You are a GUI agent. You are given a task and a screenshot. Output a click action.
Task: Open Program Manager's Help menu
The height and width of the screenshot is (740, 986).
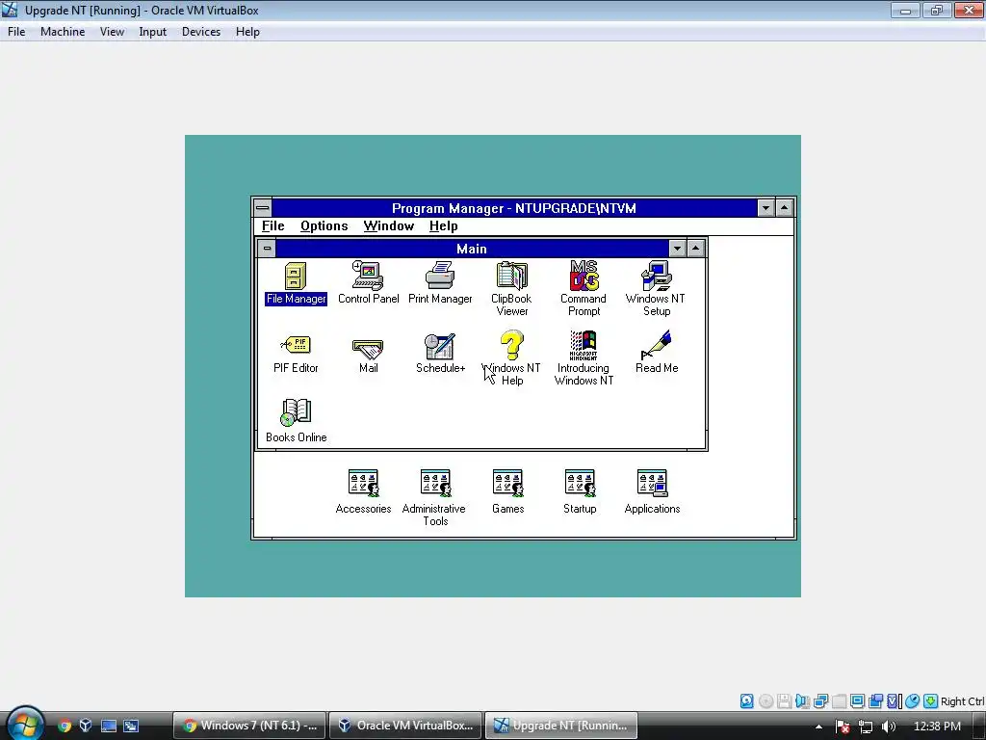click(443, 225)
